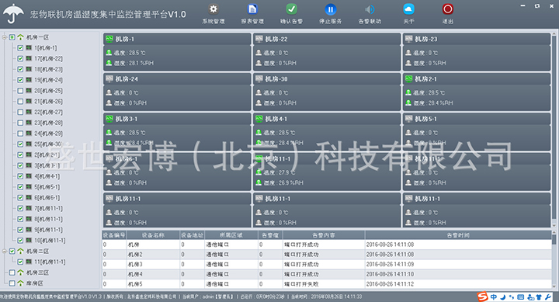Viewport: 559px width, 302px height.
Task: Sort by the 告警时间 column header
Action: pyautogui.click(x=458, y=235)
